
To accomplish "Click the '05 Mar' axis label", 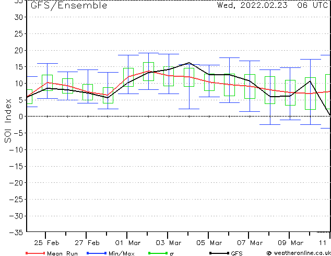I will click(209, 243).
